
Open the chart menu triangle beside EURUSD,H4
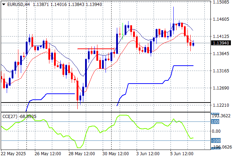(x=4, y=5)
